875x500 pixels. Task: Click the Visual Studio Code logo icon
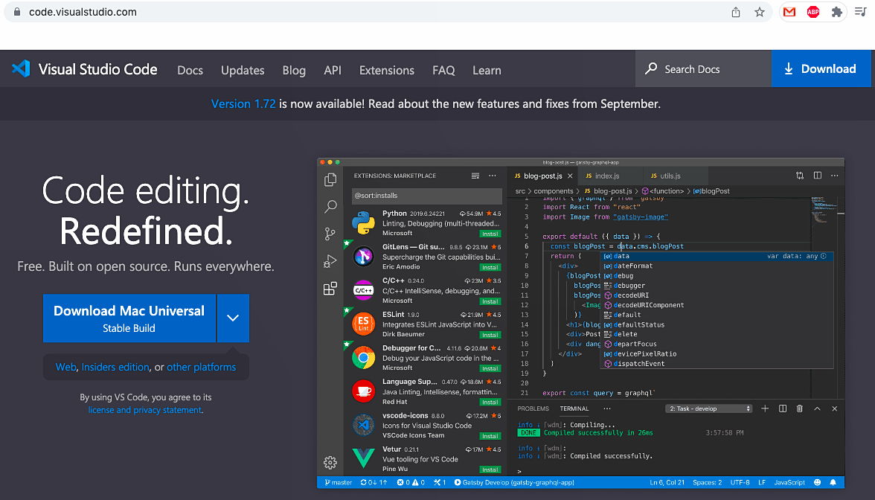(x=21, y=69)
